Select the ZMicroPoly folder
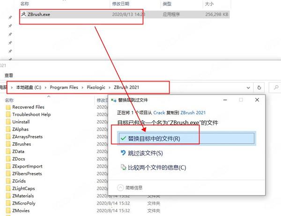Viewport: 281px width, 216px height. pos(24,203)
